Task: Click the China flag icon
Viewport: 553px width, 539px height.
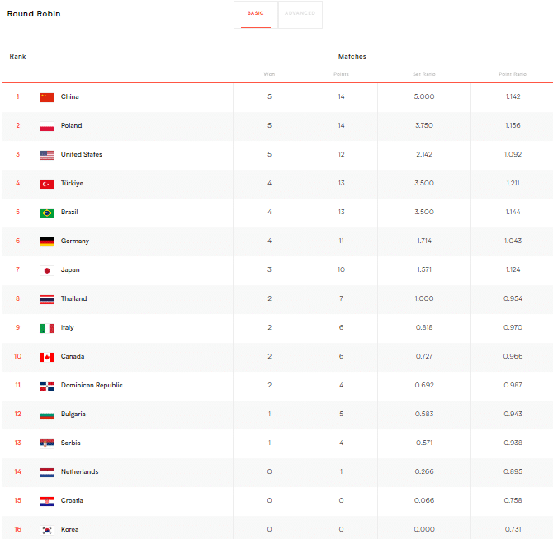Action: pyautogui.click(x=47, y=97)
